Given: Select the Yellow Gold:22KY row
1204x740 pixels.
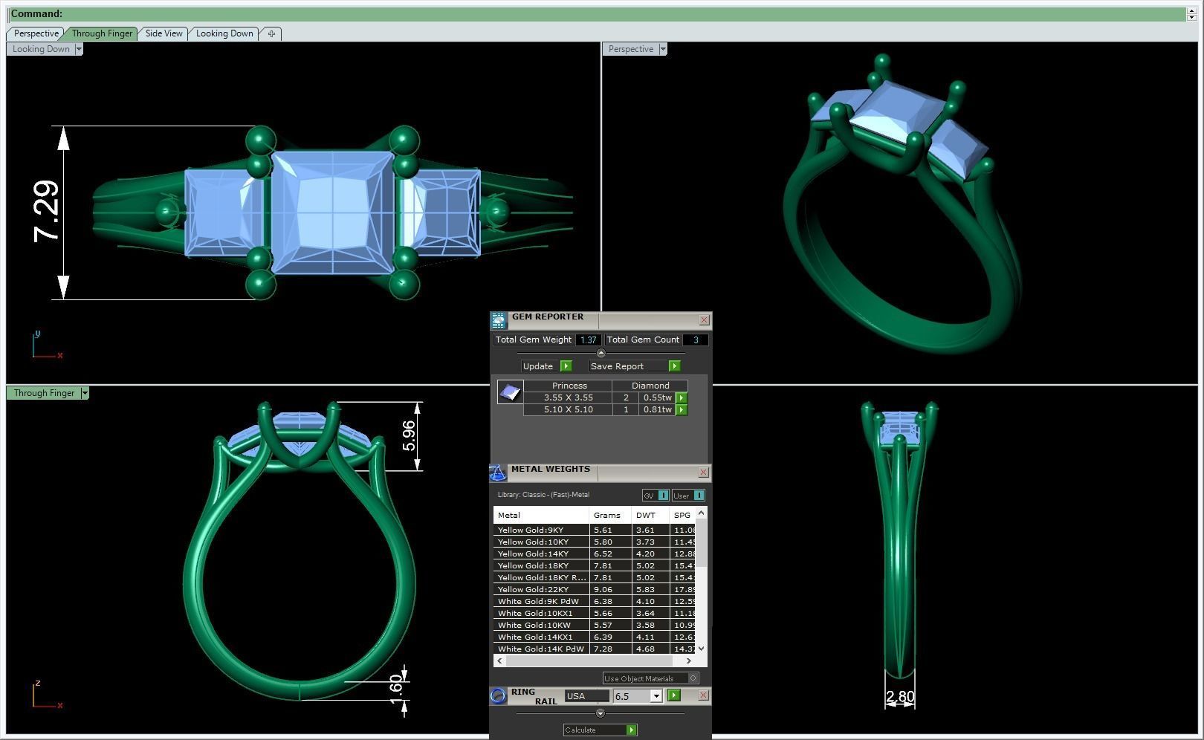Looking at the screenshot, I should tap(595, 589).
